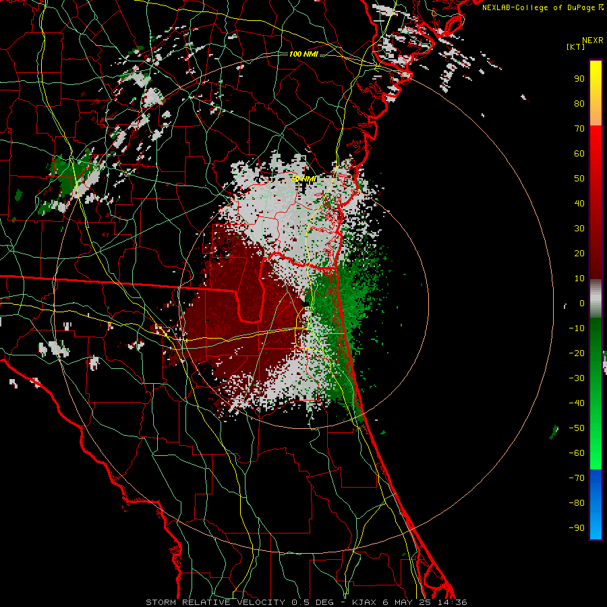This screenshot has width=607, height=607.
Task: Pick the gray zero-velocity segment of the color bar
Action: (x=596, y=299)
